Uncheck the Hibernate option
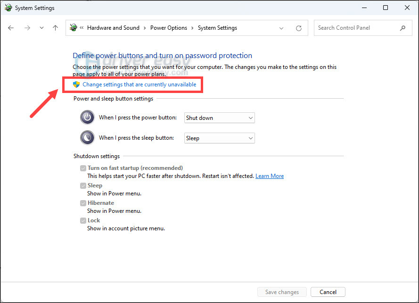 click(x=83, y=203)
